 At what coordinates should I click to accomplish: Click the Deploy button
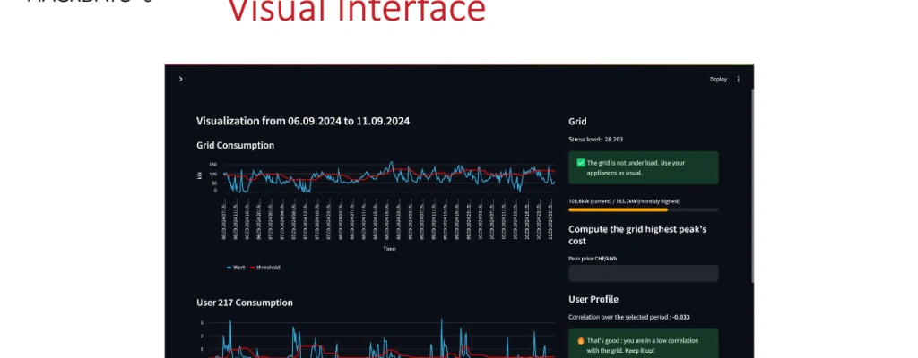tap(718, 79)
